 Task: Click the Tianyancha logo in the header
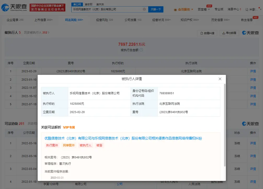coord(14,7)
